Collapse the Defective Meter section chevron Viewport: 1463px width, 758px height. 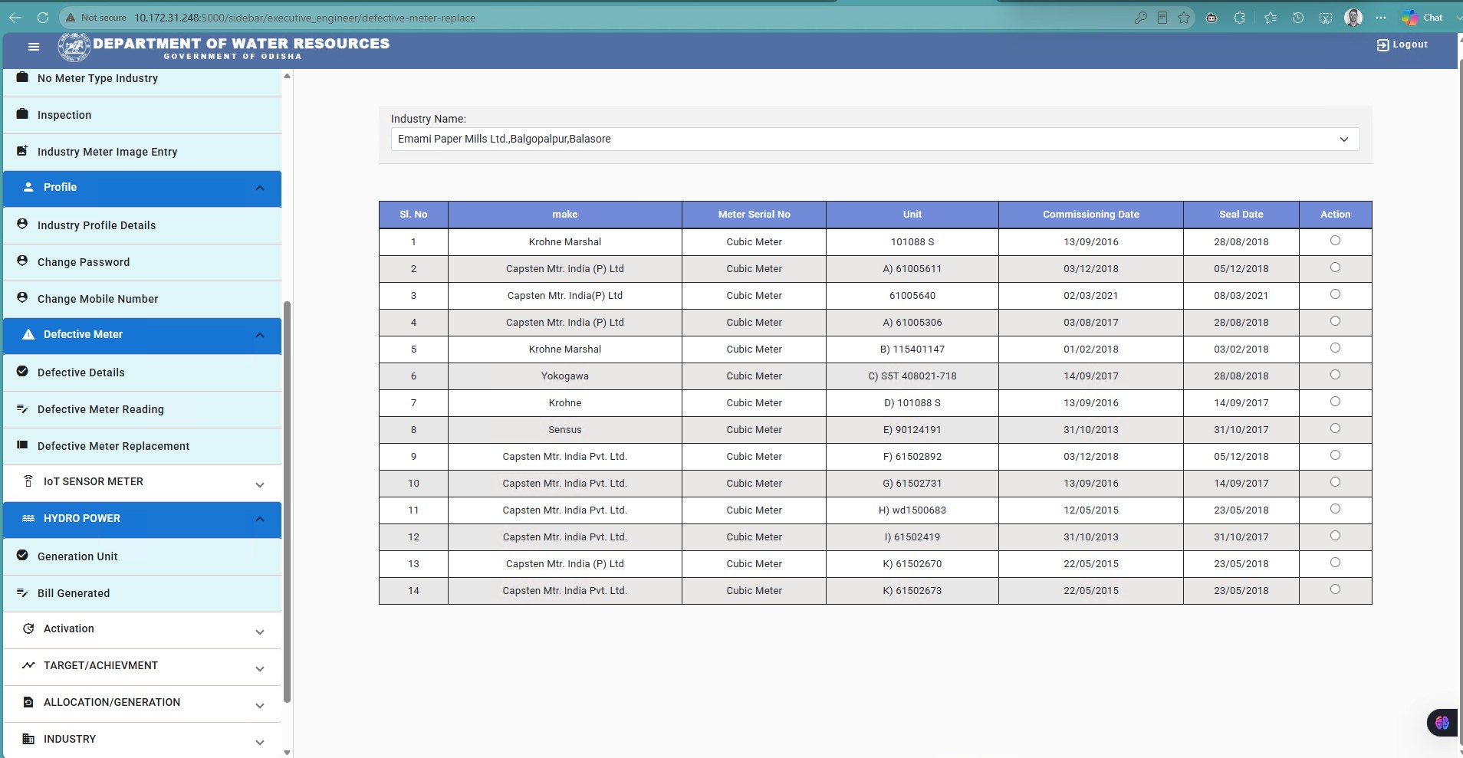tap(260, 335)
